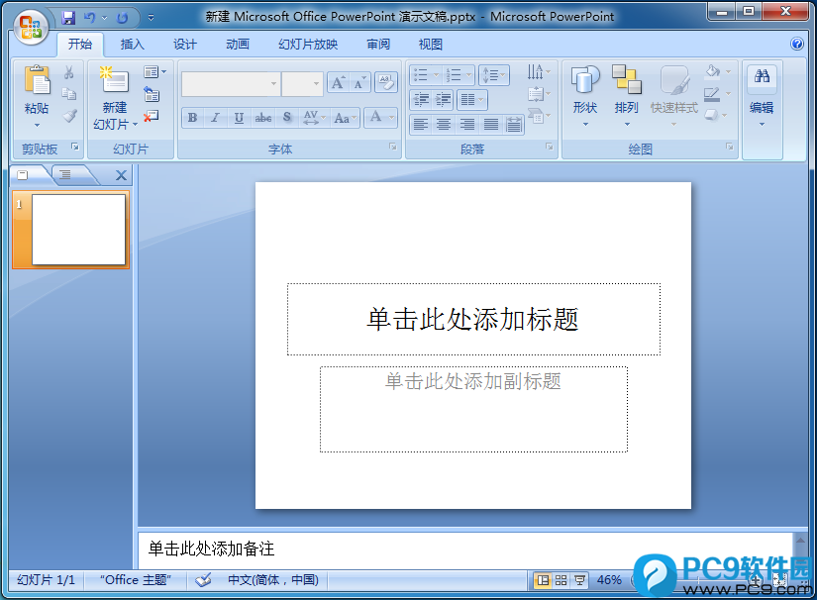Open the 剪贴板 dialog launcher
The height and width of the screenshot is (600, 817).
tap(75, 147)
